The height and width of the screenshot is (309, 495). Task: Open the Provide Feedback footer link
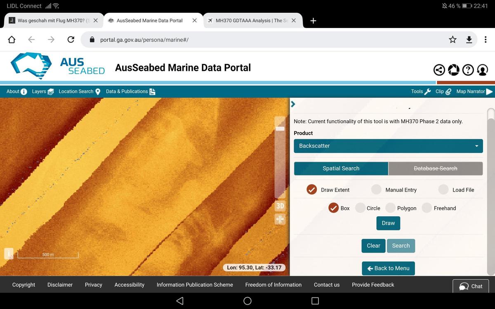click(373, 285)
